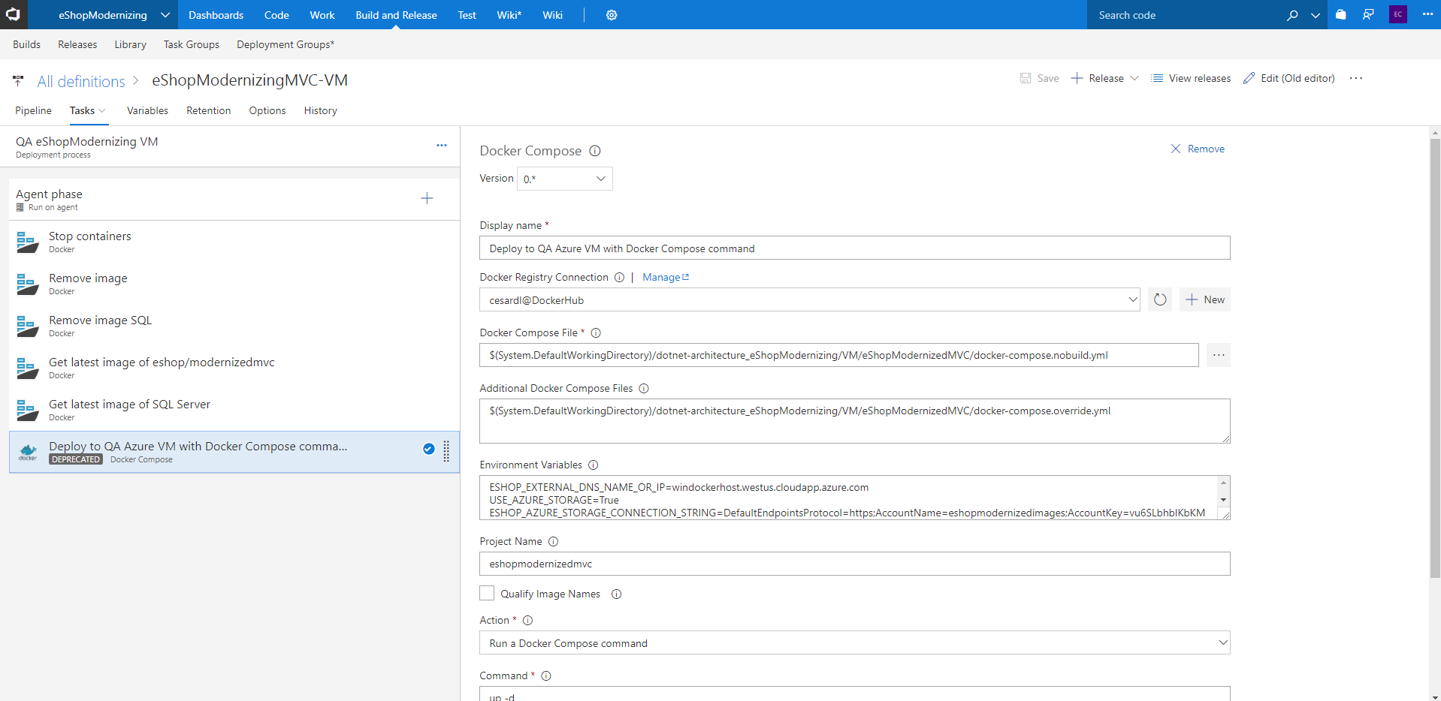Screen dimensions: 1441x701
Task: Open the top-right header ellipsis menu
Action: tap(1427, 14)
